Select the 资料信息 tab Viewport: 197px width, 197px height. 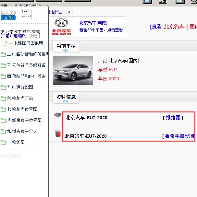click(x=66, y=98)
